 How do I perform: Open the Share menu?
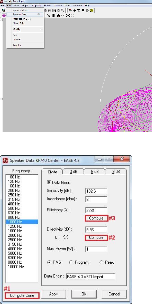click(67, 5)
